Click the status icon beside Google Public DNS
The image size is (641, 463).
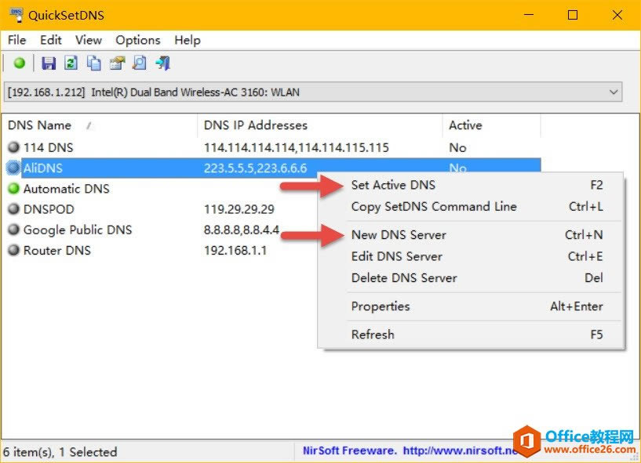[x=14, y=230]
